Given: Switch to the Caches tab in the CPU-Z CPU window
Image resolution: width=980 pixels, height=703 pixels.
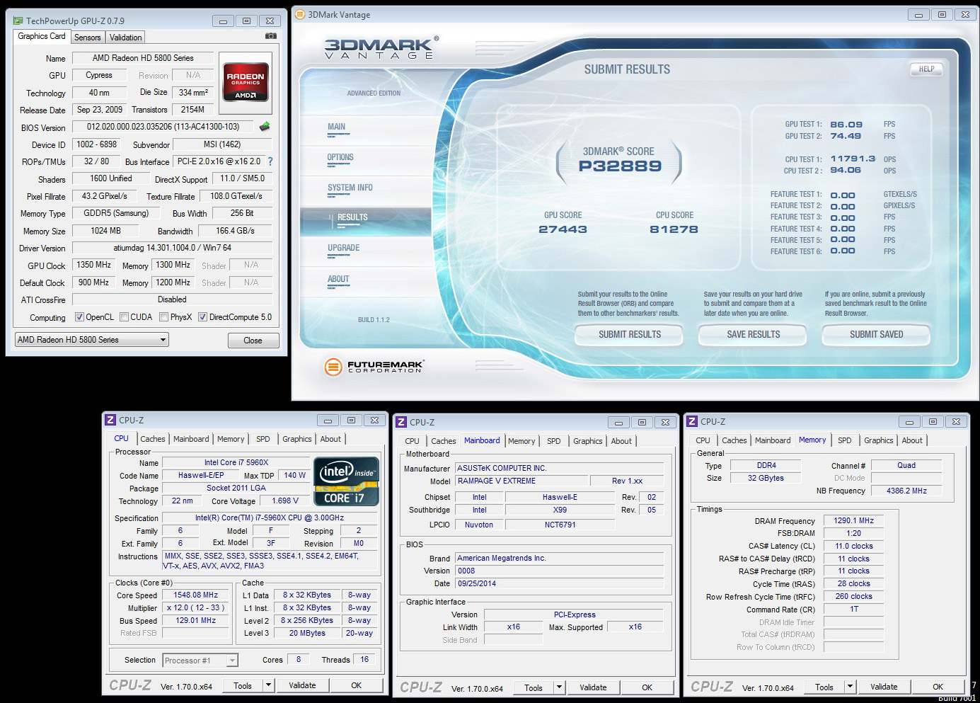Looking at the screenshot, I should [152, 439].
